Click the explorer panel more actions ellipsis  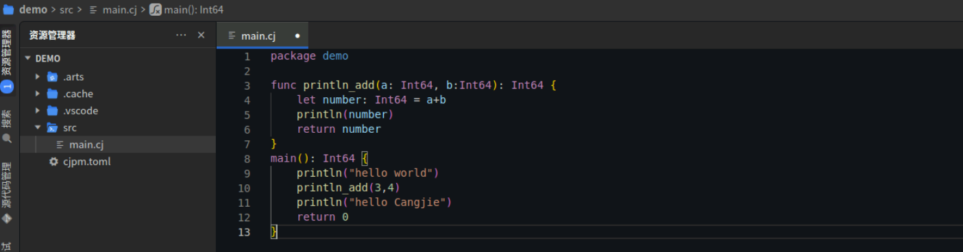pyautogui.click(x=181, y=35)
